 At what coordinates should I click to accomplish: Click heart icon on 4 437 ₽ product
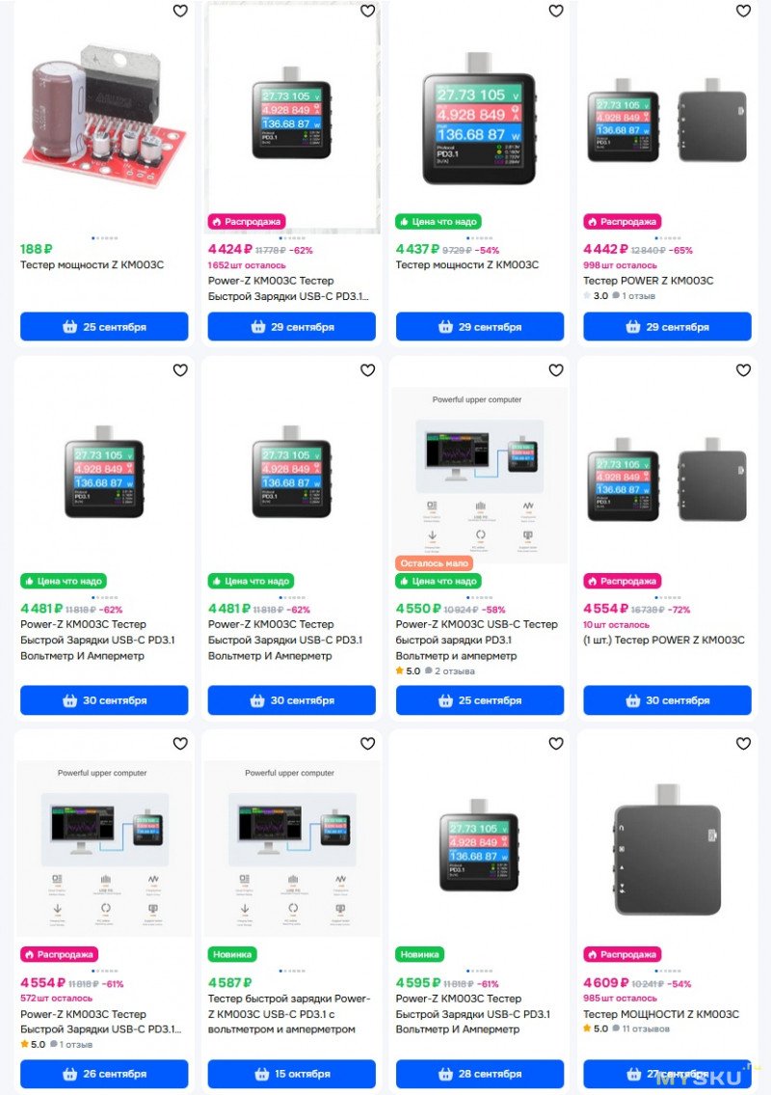[x=555, y=11]
